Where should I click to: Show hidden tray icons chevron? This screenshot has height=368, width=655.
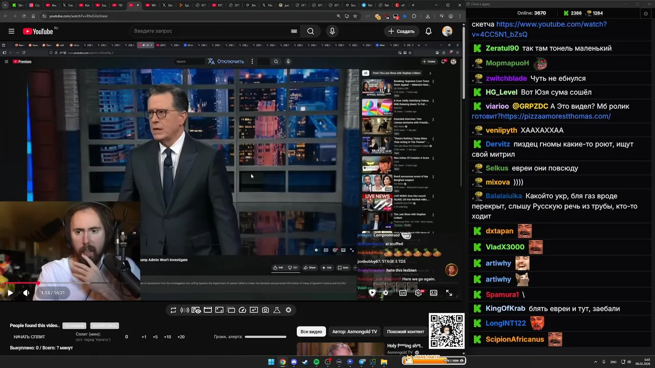click(x=595, y=362)
